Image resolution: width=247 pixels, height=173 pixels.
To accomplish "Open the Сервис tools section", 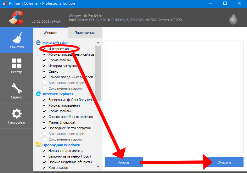I will click(17, 91).
